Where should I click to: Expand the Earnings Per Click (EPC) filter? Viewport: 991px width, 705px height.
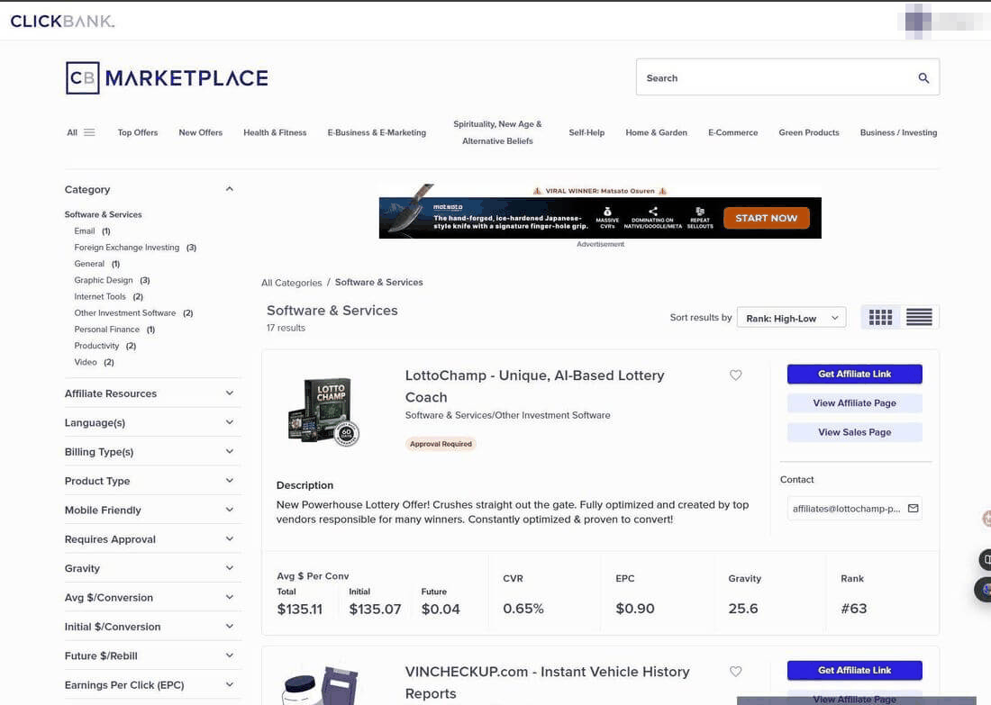(152, 685)
